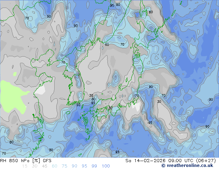Viewport: 219px width, 169px height.
Task: Select the 60 value in the colour legend
Action: pyautogui.click(x=55, y=166)
